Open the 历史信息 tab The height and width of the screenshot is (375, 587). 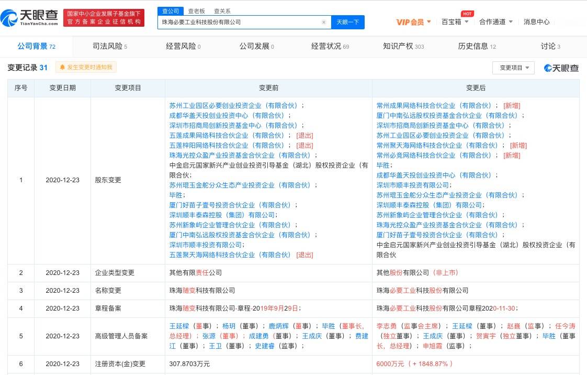click(477, 47)
